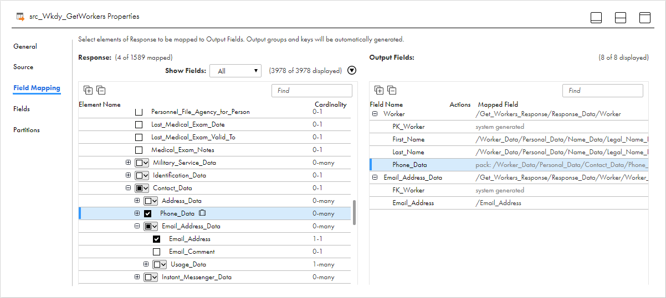The height and width of the screenshot is (298, 666).
Task: Collapse all Output Fields groups
Action: [x=392, y=90]
